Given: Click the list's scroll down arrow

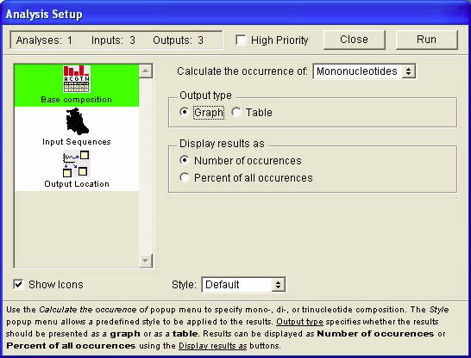Looking at the screenshot, I should 146,261.
